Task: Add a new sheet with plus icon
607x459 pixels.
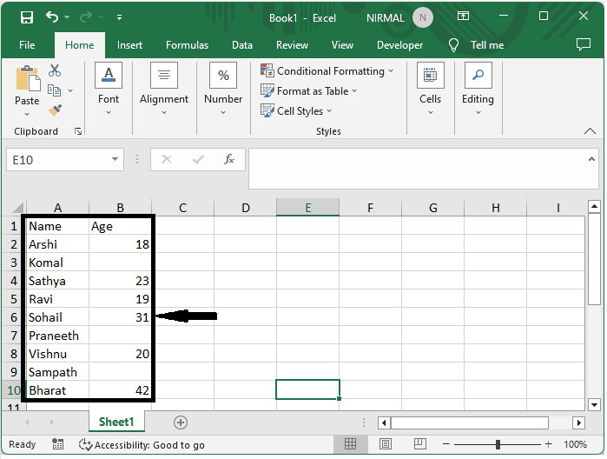Action: point(181,422)
